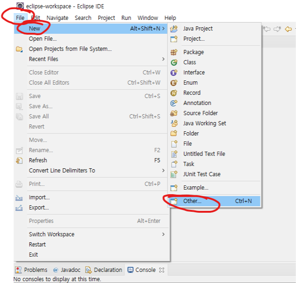Open the Project menu

click(106, 18)
